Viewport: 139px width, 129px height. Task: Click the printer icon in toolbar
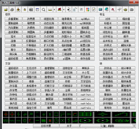point(12,9)
